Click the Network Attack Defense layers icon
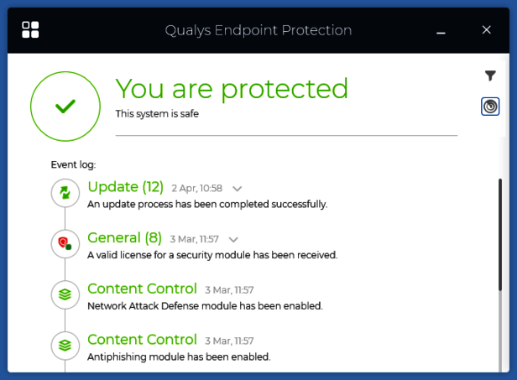The width and height of the screenshot is (517, 380). point(65,294)
